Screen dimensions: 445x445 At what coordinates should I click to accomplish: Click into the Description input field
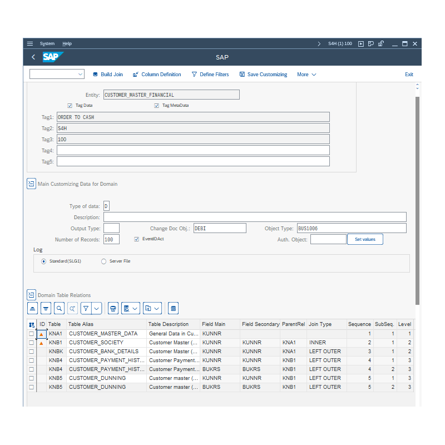(x=255, y=217)
